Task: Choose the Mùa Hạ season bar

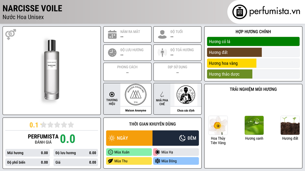Action: click(176, 152)
